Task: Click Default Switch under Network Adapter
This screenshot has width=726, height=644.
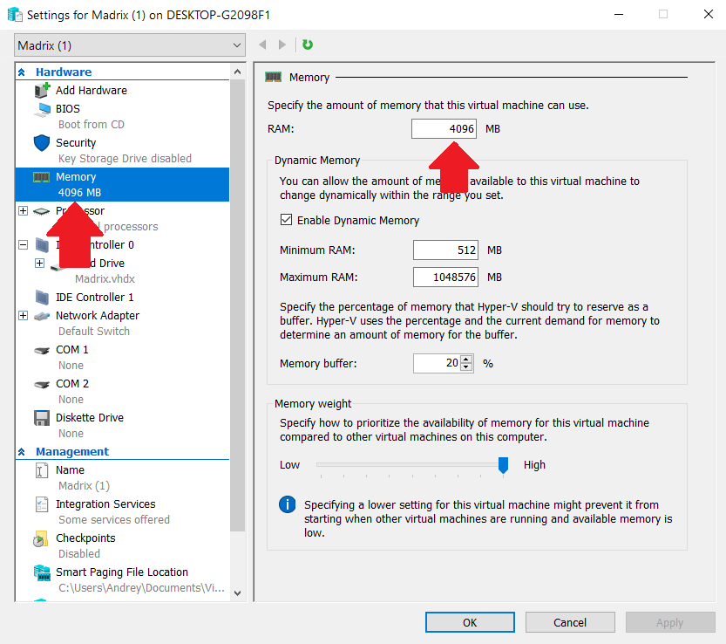Action: (94, 332)
